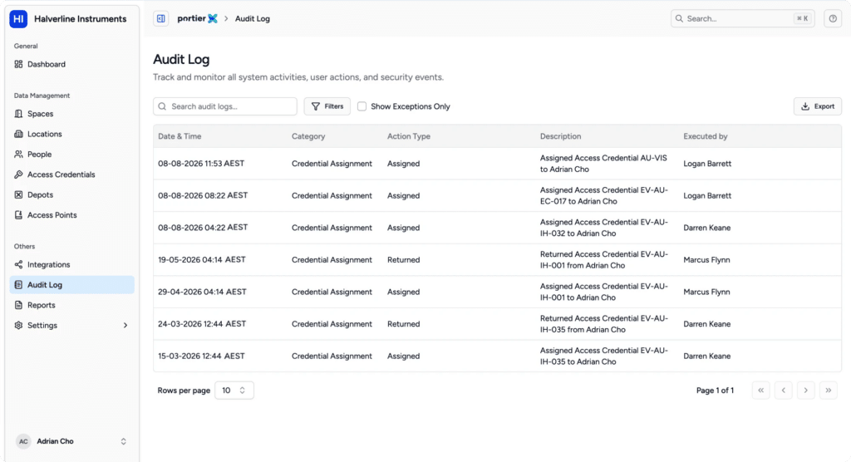
Task: Click the Executed by column header
Action: pyautogui.click(x=705, y=136)
